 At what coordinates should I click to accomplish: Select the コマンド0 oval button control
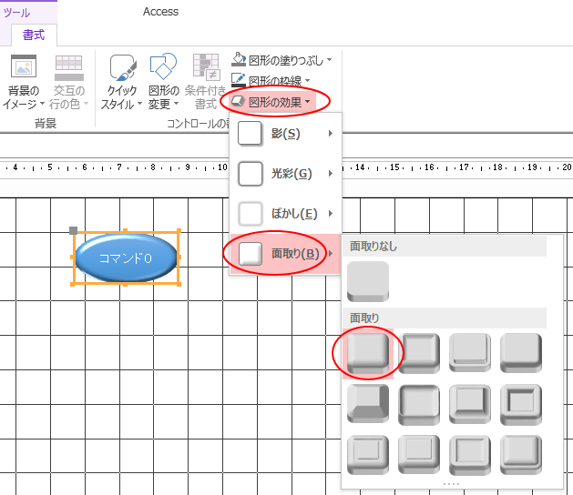(125, 258)
